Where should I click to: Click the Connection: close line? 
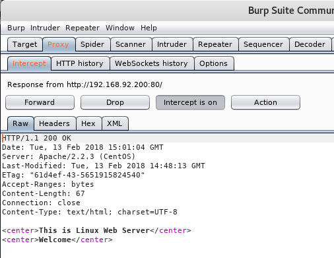click(41, 203)
